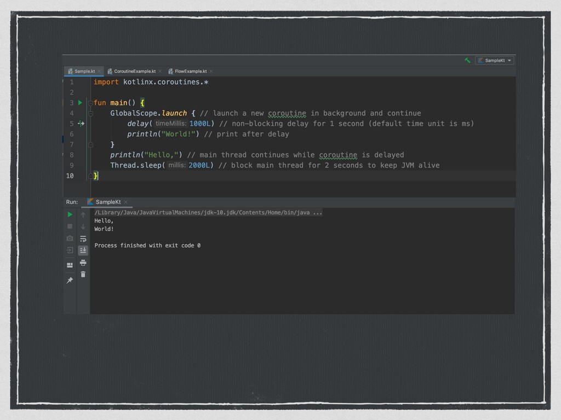Collapse the launch block fold marker on line 4
The width and height of the screenshot is (561, 420).
[90, 114]
